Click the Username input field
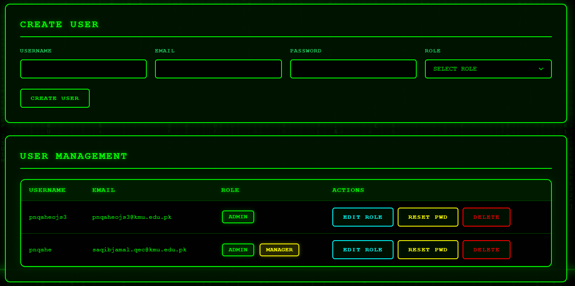The height and width of the screenshot is (286, 575). 83,69
